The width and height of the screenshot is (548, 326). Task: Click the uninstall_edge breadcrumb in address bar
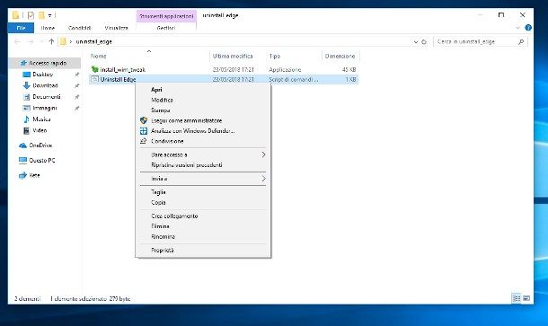click(x=94, y=41)
